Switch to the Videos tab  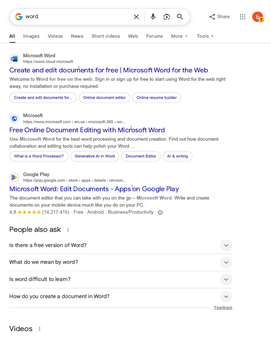[55, 36]
